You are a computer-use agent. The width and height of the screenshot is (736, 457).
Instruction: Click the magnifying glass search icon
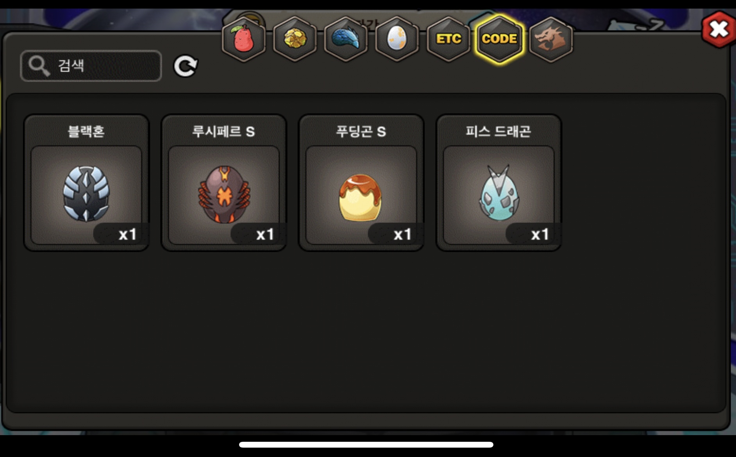click(x=39, y=66)
